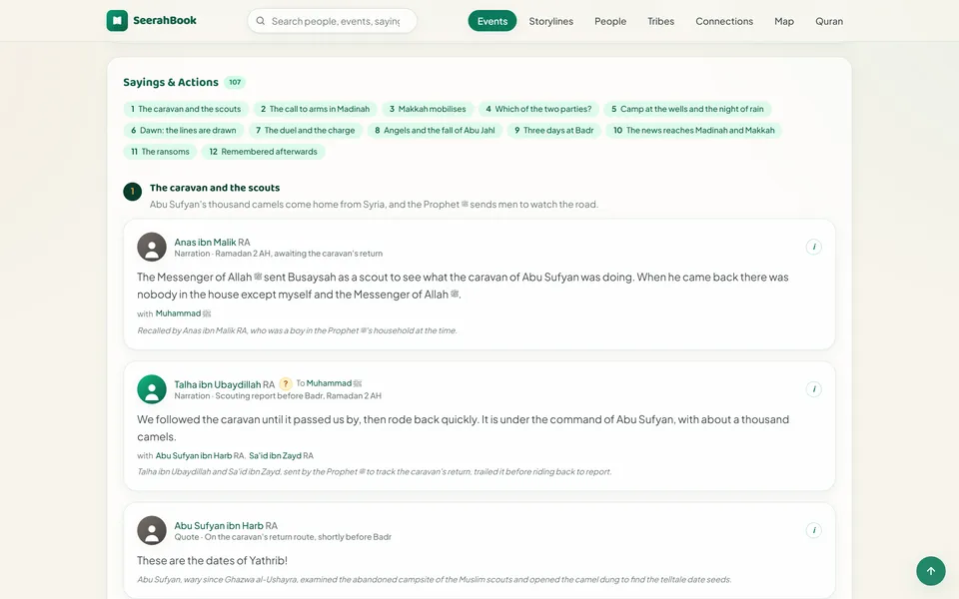Open Talha ibn Ubaydillah profile link
This screenshot has width=959, height=599.
217,384
